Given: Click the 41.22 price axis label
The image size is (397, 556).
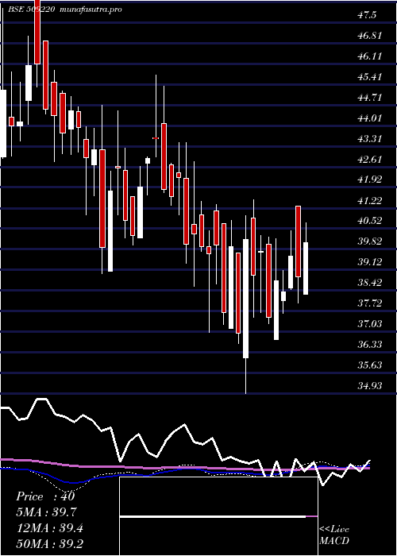Looking at the screenshot, I should click(369, 201).
